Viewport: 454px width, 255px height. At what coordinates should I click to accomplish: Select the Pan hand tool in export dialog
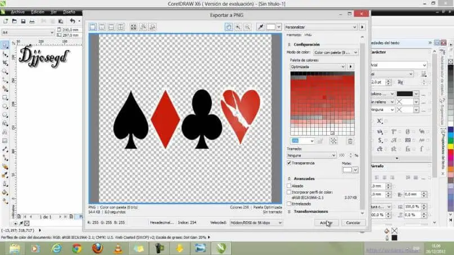(229, 27)
